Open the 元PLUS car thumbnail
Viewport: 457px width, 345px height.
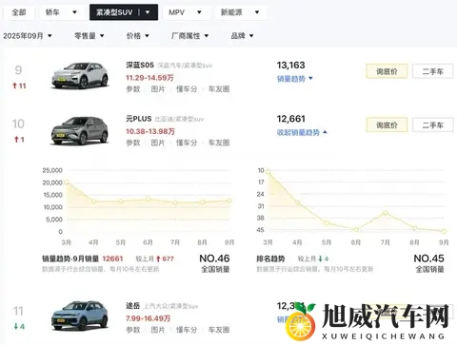coord(80,130)
